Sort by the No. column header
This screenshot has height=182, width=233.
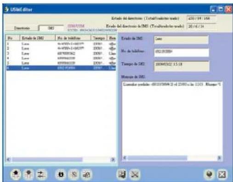click(x=13, y=38)
